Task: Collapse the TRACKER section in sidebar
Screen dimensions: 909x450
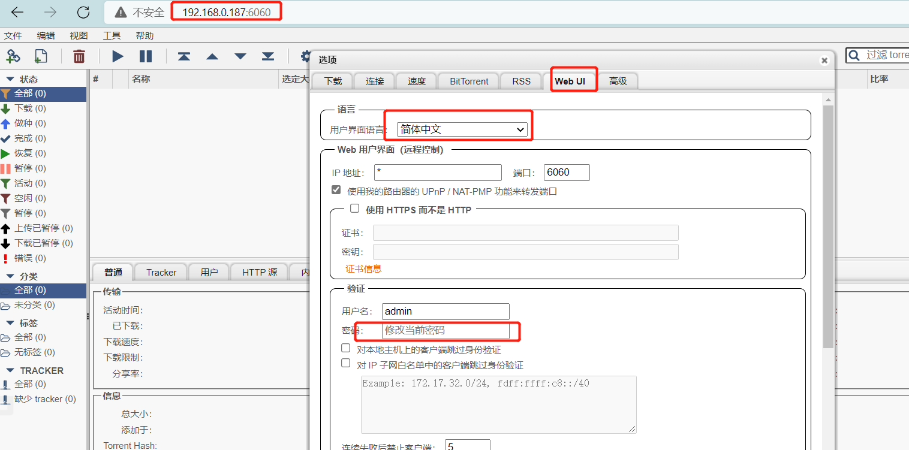Action: click(10, 370)
